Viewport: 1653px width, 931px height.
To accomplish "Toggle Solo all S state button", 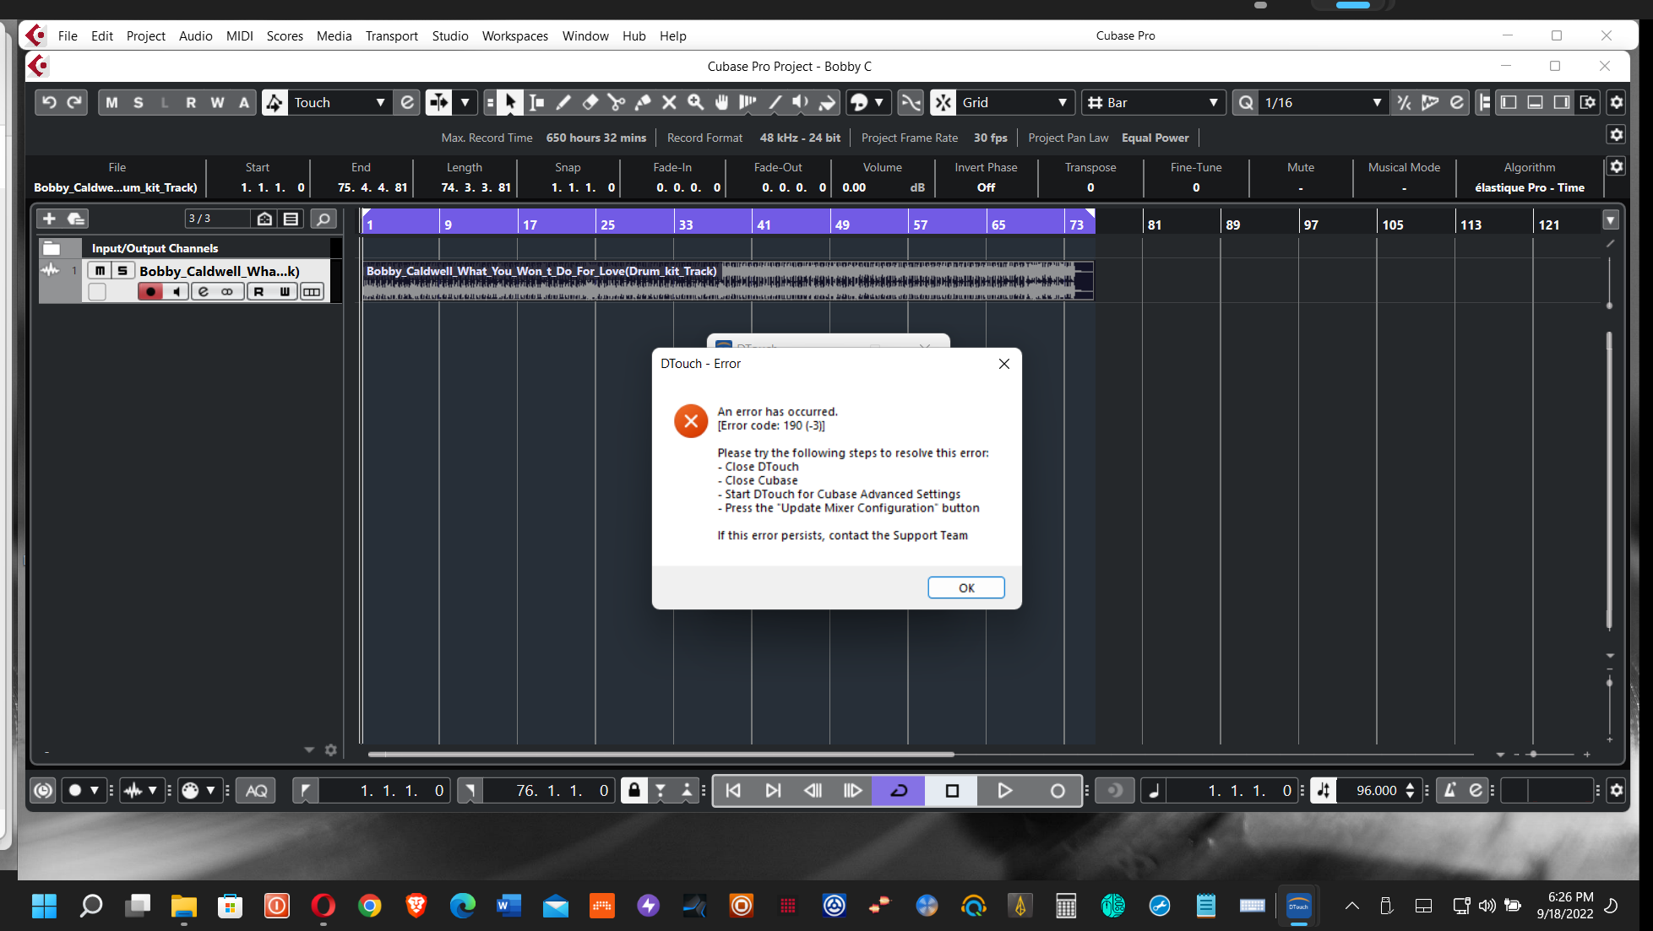I will click(x=139, y=102).
